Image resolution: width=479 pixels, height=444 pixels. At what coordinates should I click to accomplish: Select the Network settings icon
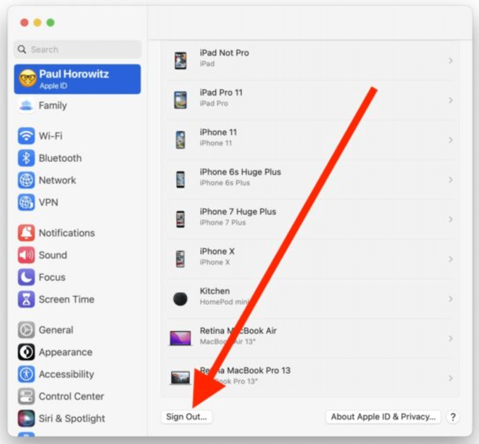coord(57,180)
